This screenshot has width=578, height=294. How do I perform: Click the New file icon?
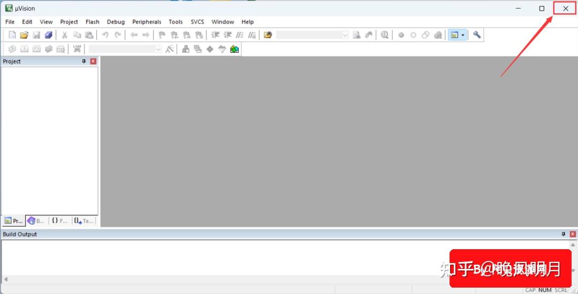[x=12, y=35]
